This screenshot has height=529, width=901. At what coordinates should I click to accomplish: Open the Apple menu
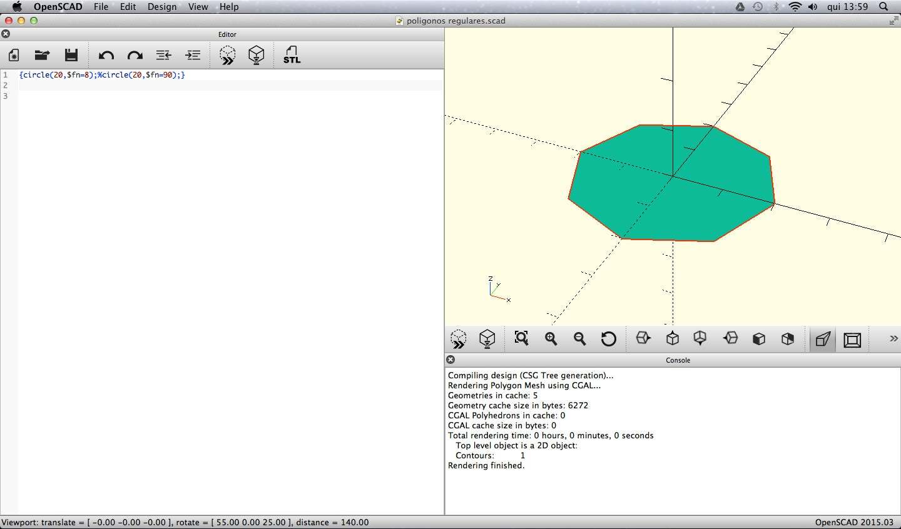coord(17,6)
